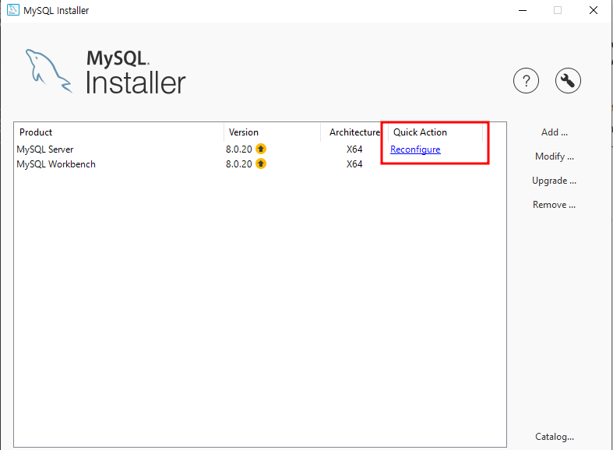Click X64 architecture for MySQL Server
The height and width of the screenshot is (450, 613).
(x=354, y=149)
